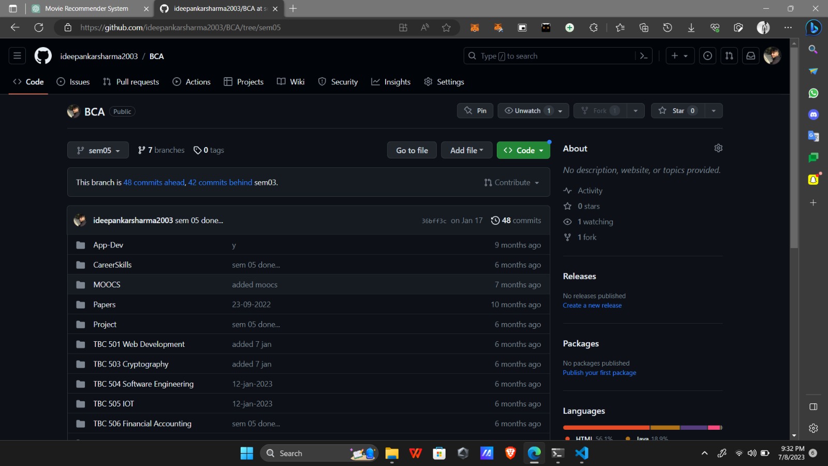The image size is (828, 466).
Task: Click the GitHub Octocat logo
Action: (x=43, y=56)
